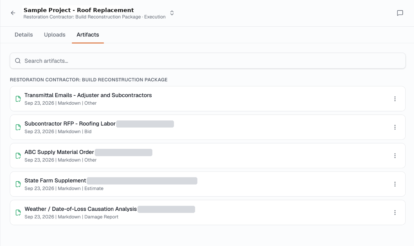Viewport: 414px width, 246px height.
Task: Click document icon of Subcontractor RFP row
Action: tap(18, 127)
